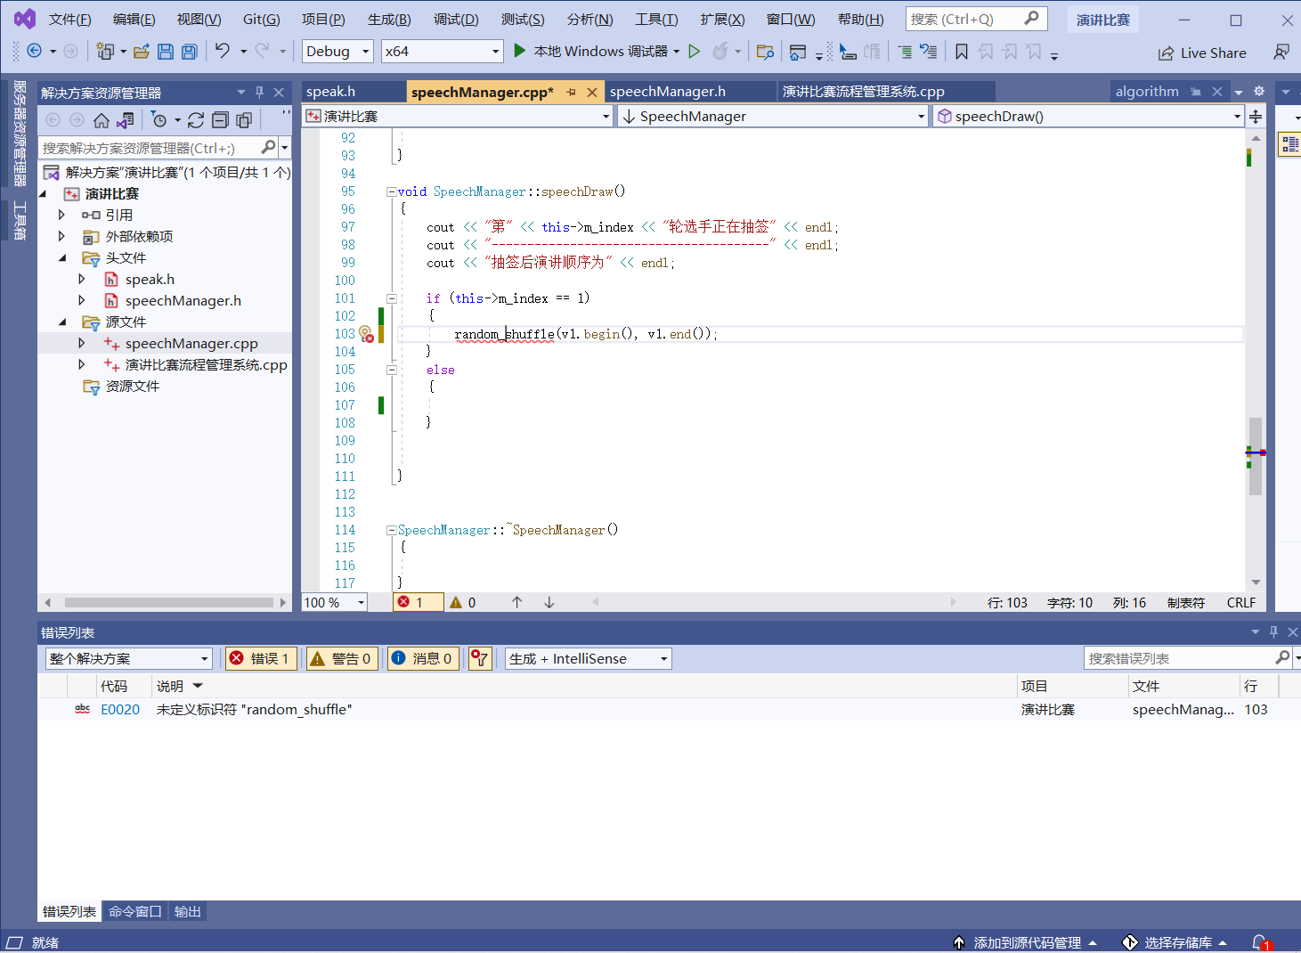This screenshot has height=953, width=1301.
Task: Open the 100 % zoom dropdown
Action: coord(335,603)
